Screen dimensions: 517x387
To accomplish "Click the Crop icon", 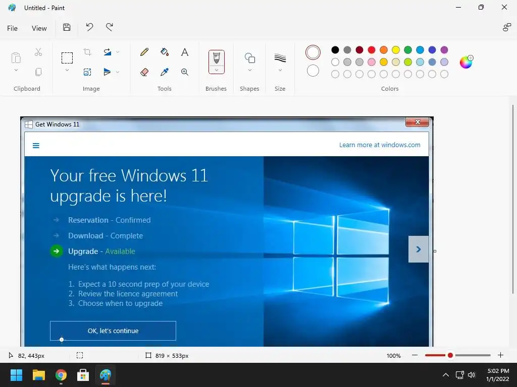I will tap(87, 52).
